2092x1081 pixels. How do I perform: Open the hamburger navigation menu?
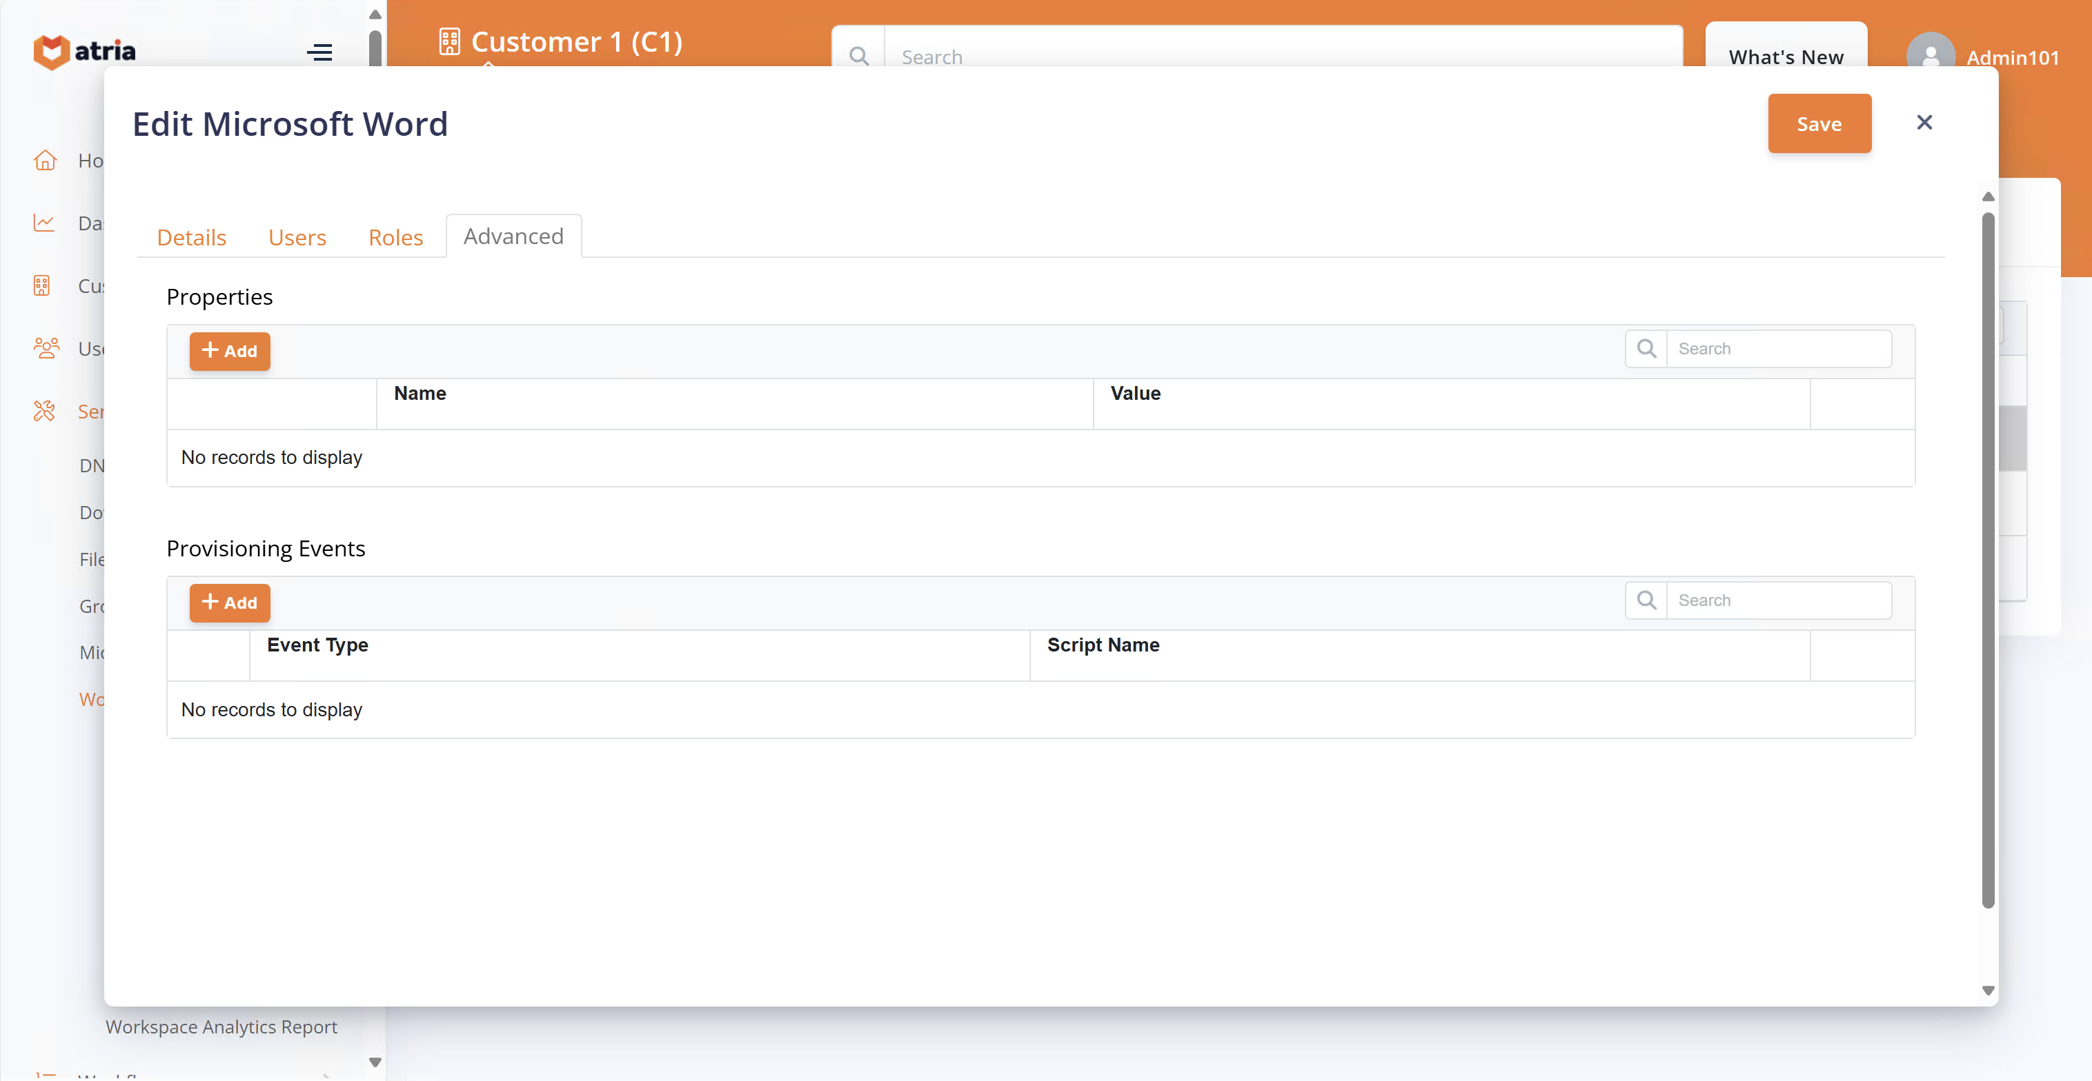319,51
